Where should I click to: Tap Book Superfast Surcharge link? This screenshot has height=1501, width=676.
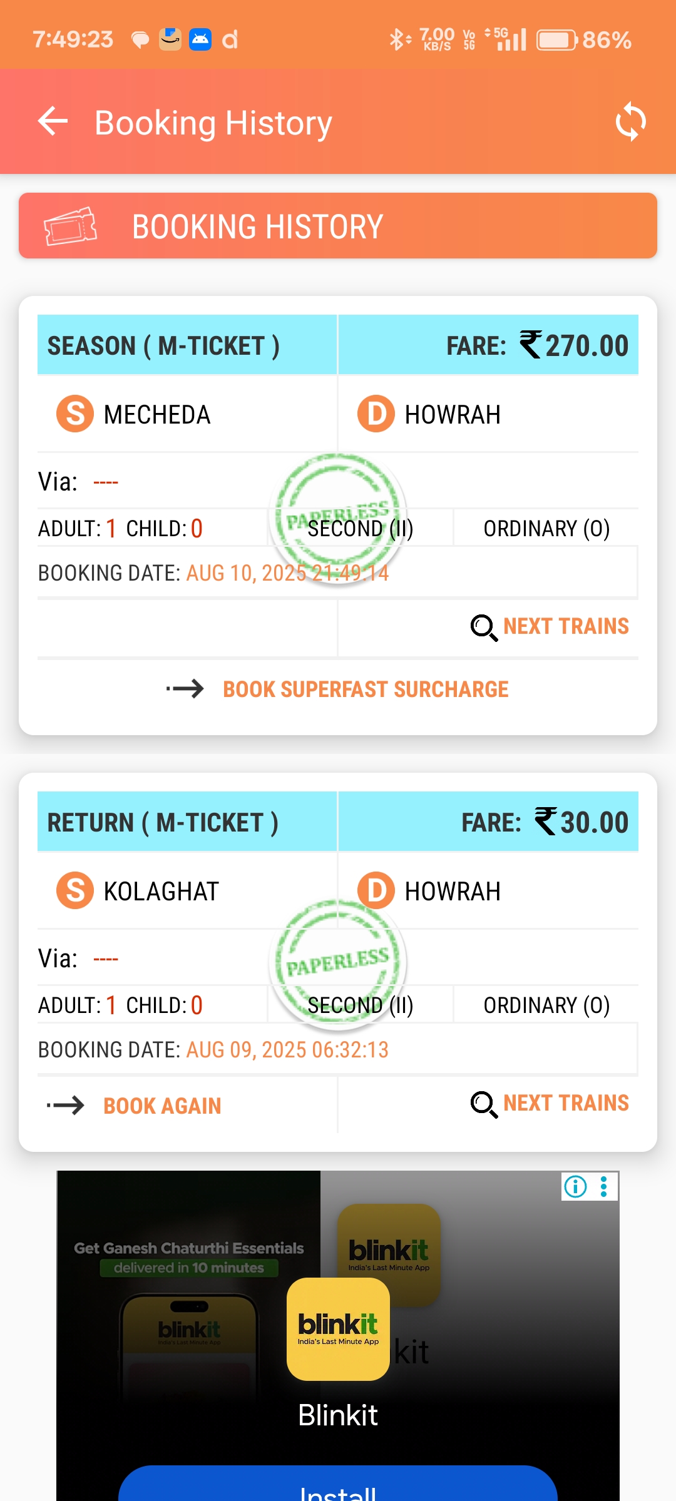point(366,689)
